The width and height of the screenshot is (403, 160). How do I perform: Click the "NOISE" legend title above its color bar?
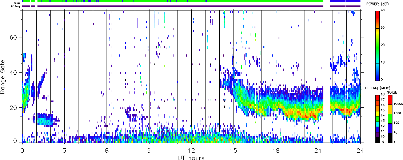coord(392,92)
